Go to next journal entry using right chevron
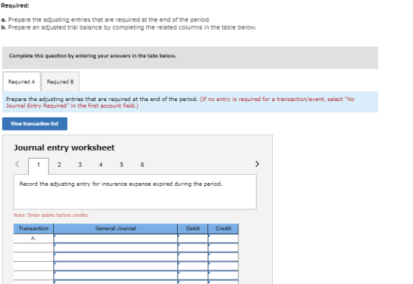Screen dimensions: 413x284 257,164
